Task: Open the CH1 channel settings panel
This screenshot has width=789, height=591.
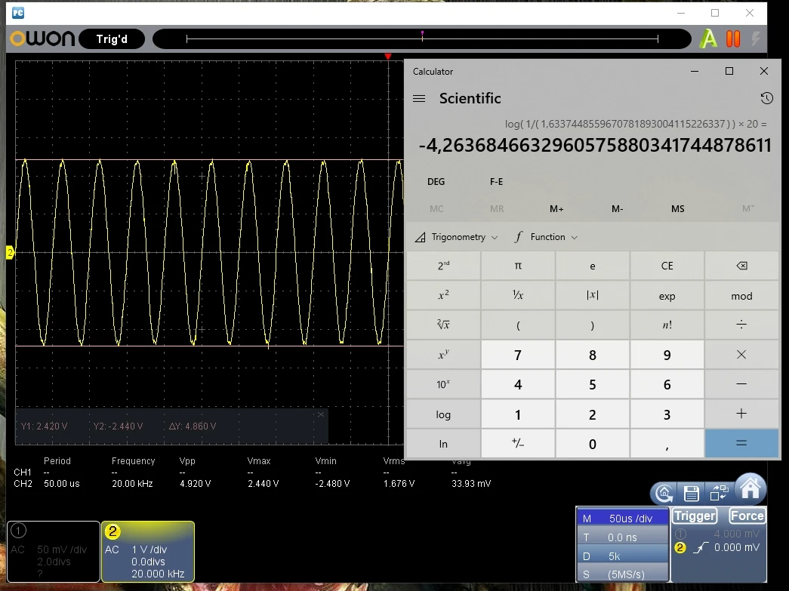Action: pos(54,552)
